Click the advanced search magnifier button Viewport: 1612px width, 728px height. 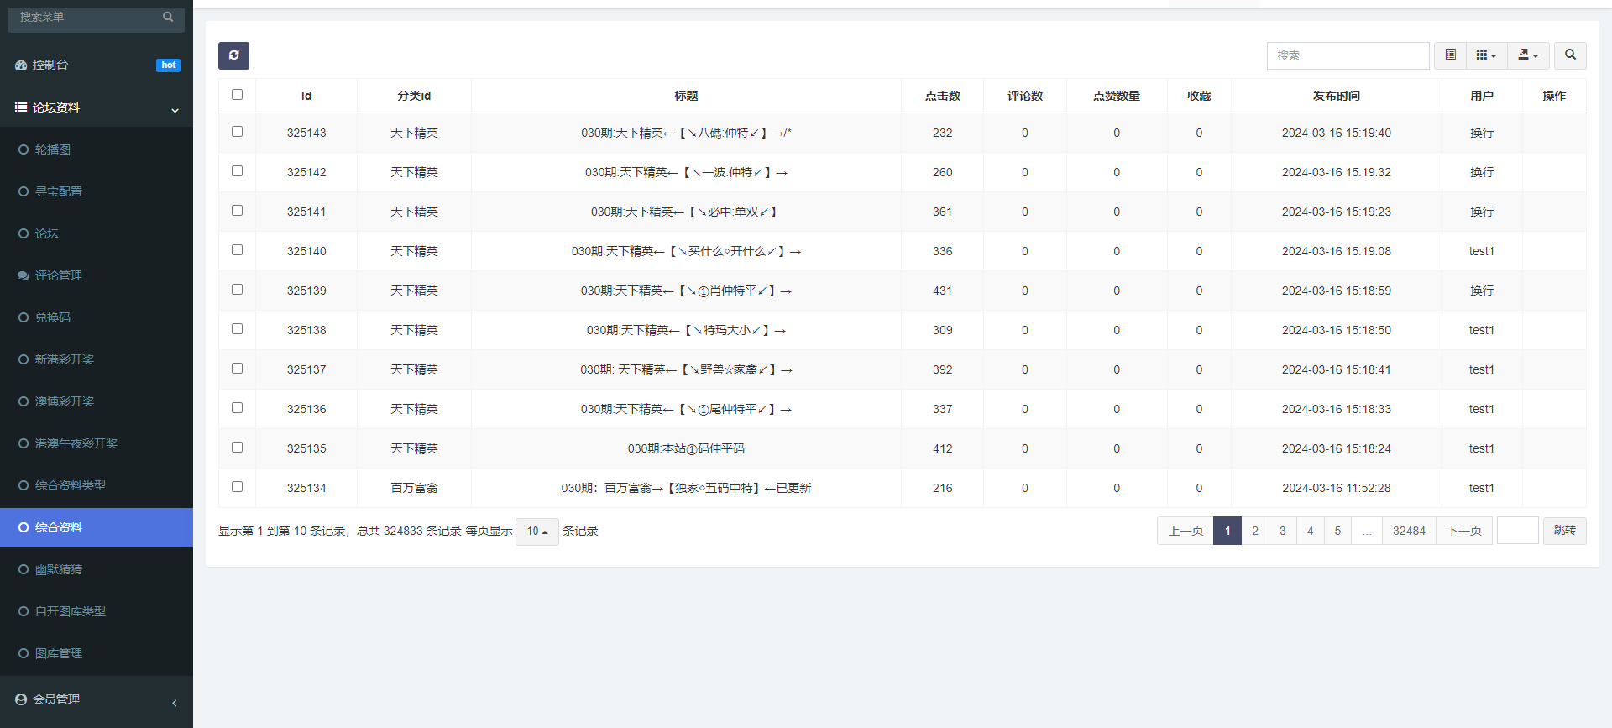point(1570,55)
